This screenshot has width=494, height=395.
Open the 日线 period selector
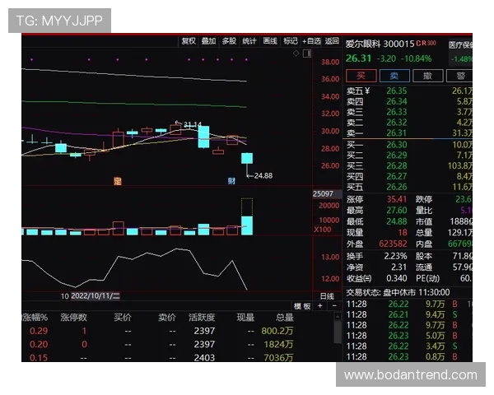(x=327, y=295)
